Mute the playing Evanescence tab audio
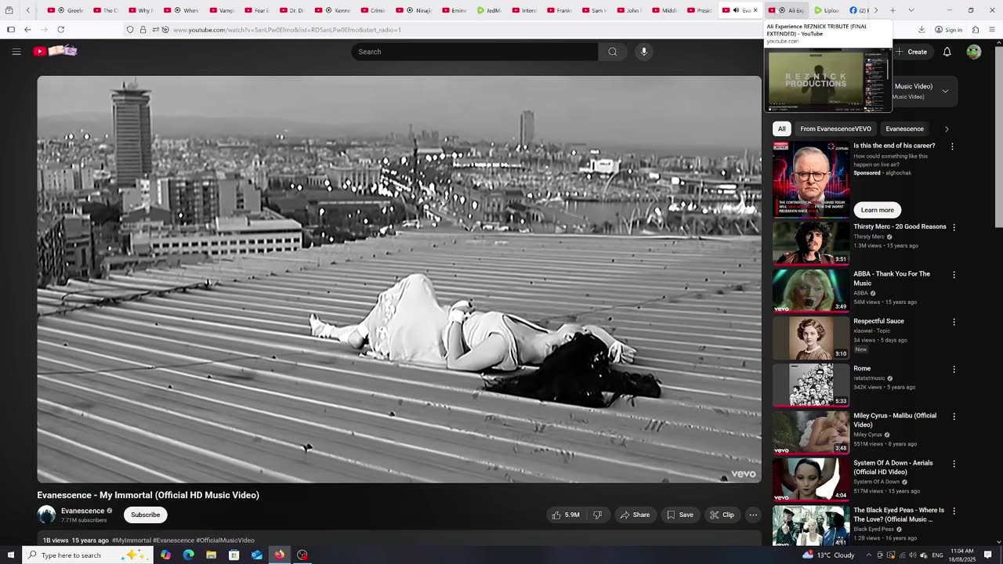The height and width of the screenshot is (564, 1003). 736,10
